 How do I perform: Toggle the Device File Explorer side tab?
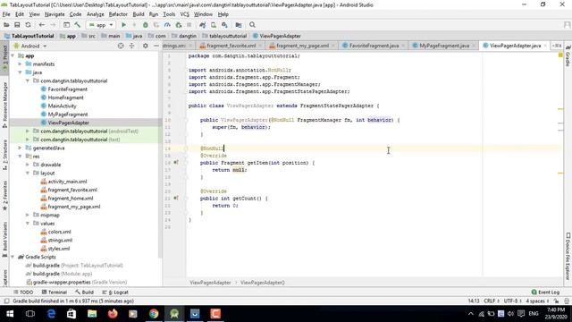tap(568, 257)
